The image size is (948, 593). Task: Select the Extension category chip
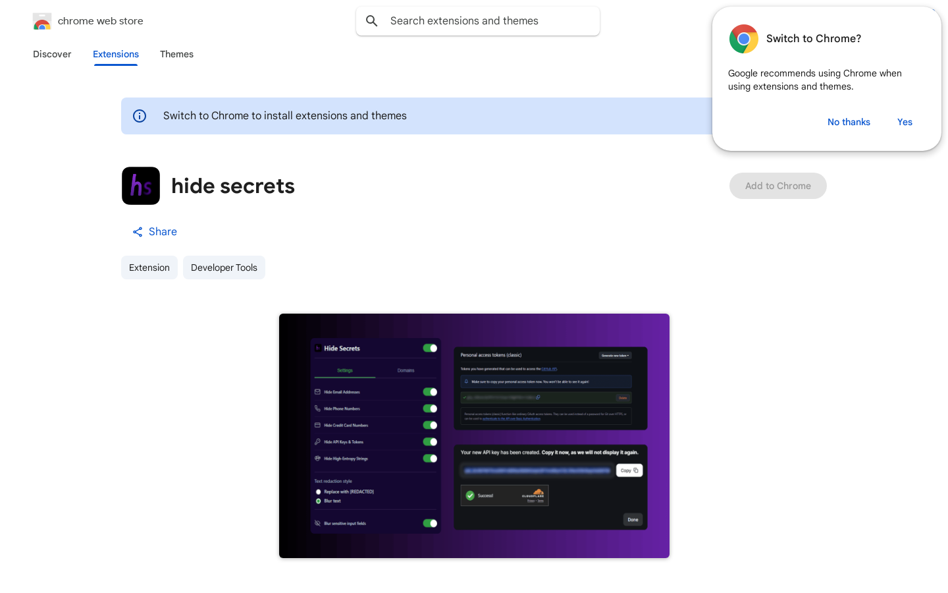[149, 268]
